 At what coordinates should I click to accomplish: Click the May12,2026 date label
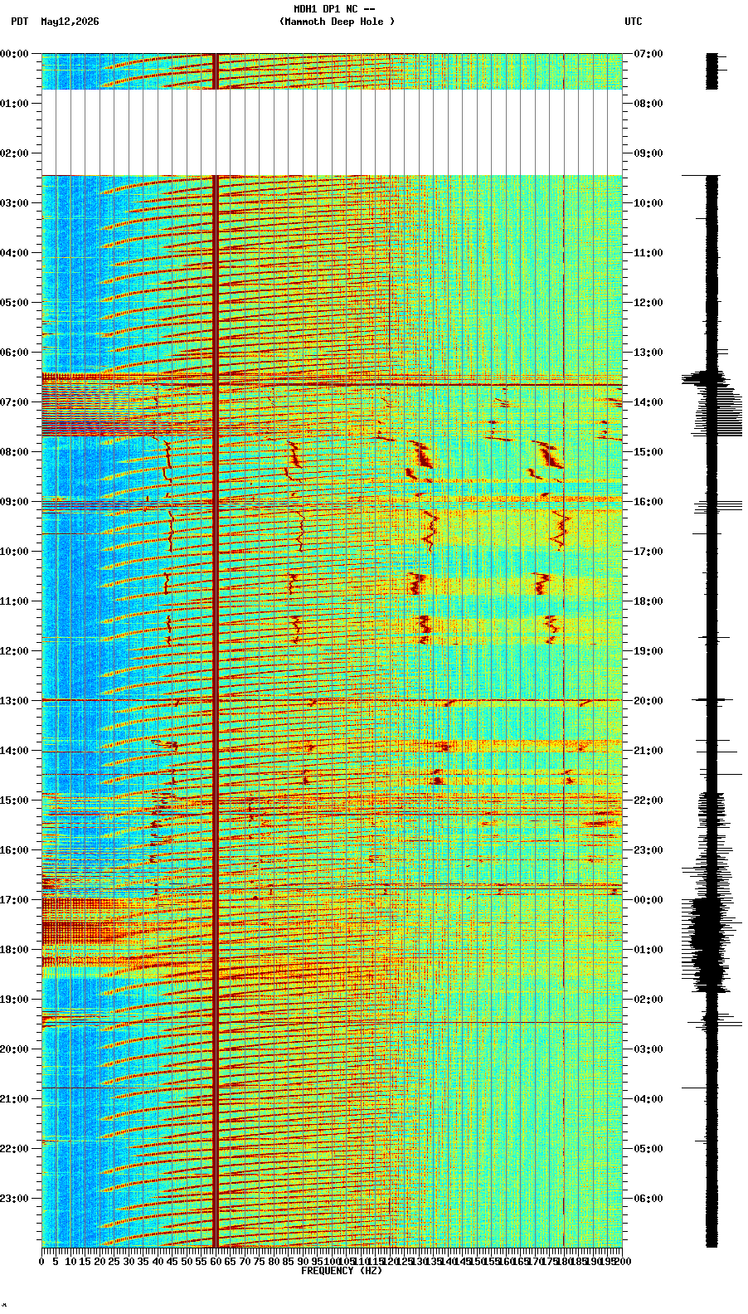point(70,22)
